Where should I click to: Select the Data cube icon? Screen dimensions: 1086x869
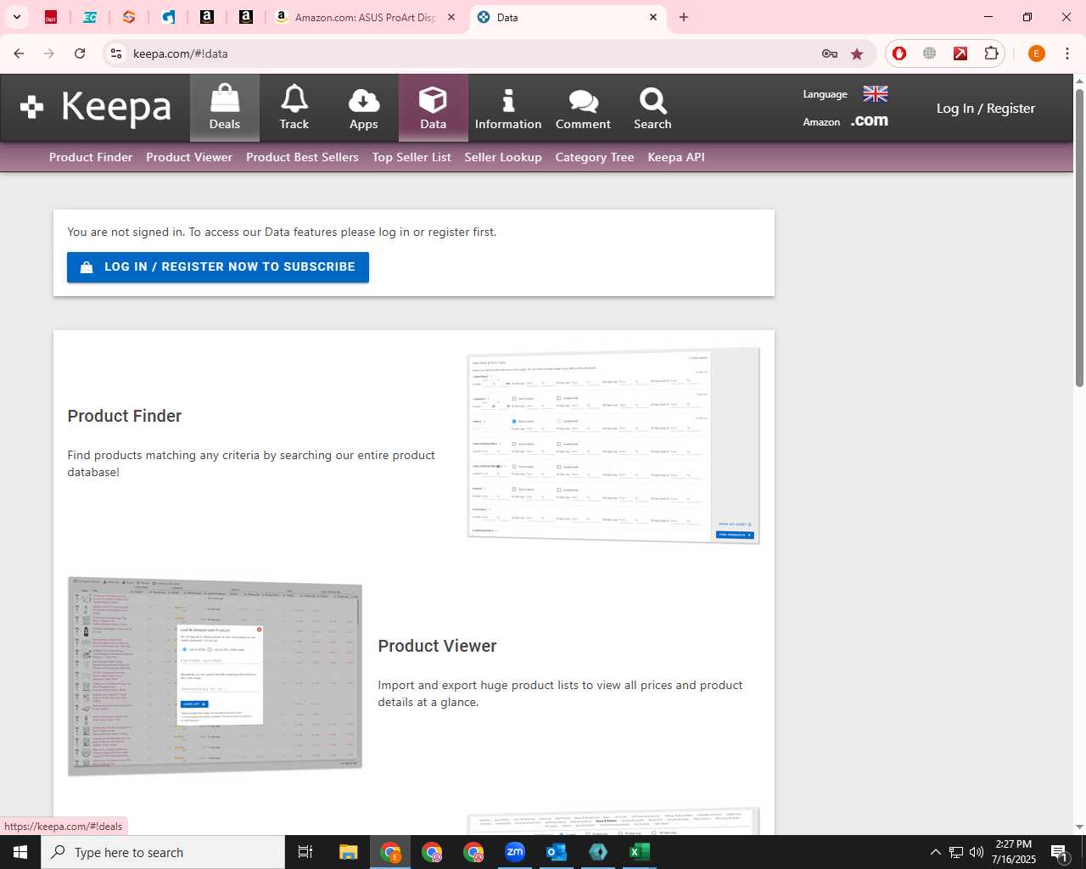[x=434, y=108]
